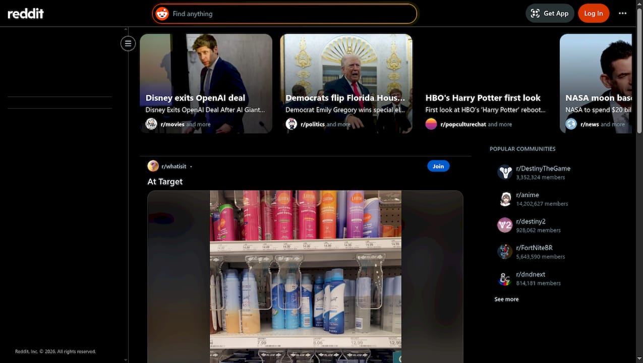Focus the Find anything search field
Viewport: 643px width, 363px height.
click(x=293, y=14)
